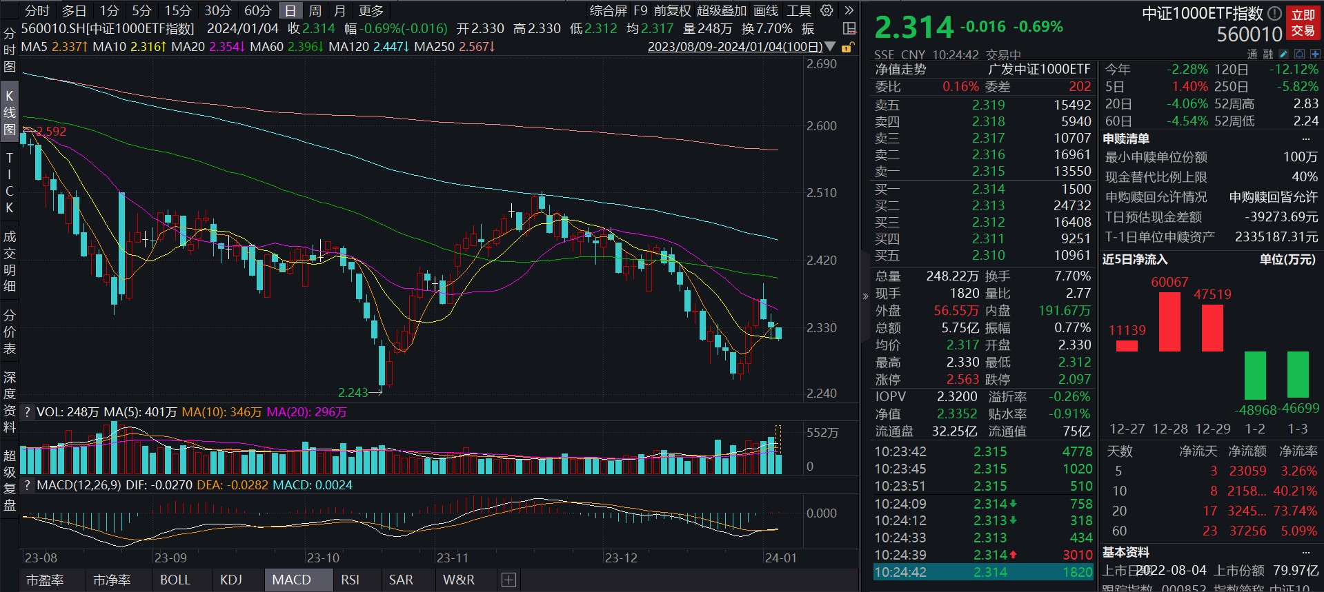Viewport: 1324px width, 592px height.
Task: Click the MA5 2.337 indicator label
Action: click(x=55, y=47)
